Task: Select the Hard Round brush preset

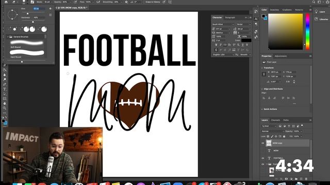Action: [27, 53]
